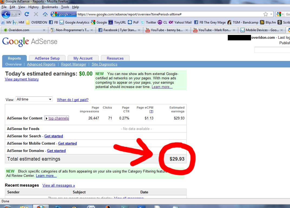Open the recent pages history arrow beside Forward
The height and width of the screenshot is (208, 290).
(x=19, y=14)
